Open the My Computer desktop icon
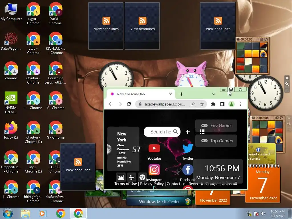 tap(11, 11)
